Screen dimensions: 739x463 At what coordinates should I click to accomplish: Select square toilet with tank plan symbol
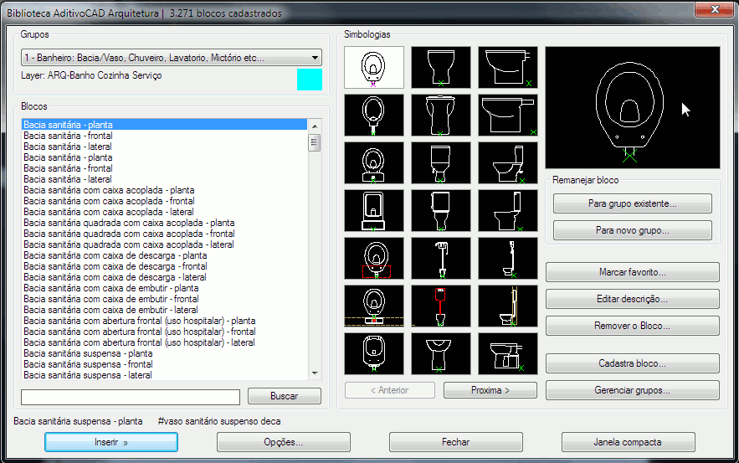coord(374,211)
